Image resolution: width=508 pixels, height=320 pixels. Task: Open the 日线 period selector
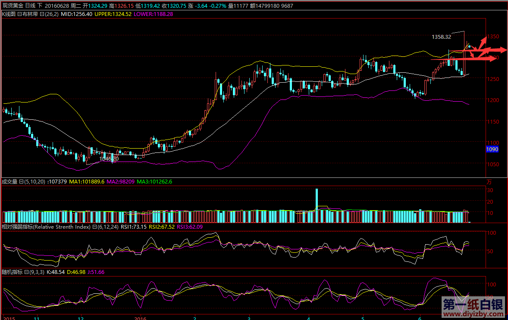click(x=30, y=6)
